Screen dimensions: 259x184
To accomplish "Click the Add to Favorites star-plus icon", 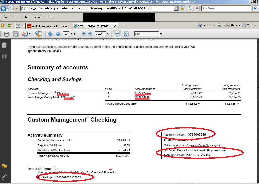I will click(x=10, y=25).
